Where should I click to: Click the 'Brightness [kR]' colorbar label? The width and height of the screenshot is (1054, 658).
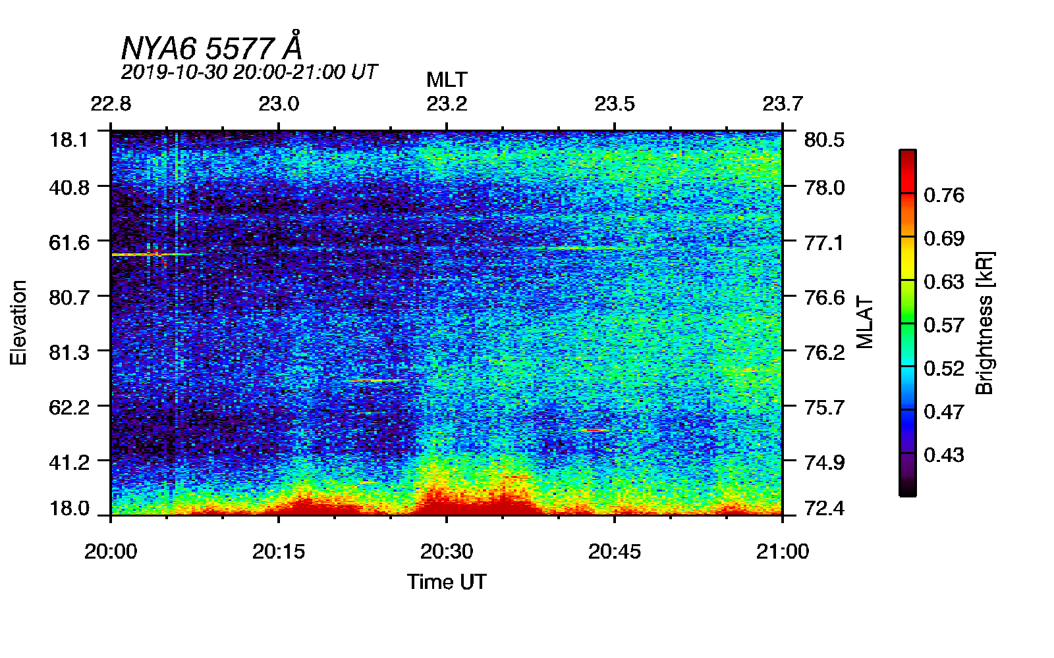[x=984, y=322]
